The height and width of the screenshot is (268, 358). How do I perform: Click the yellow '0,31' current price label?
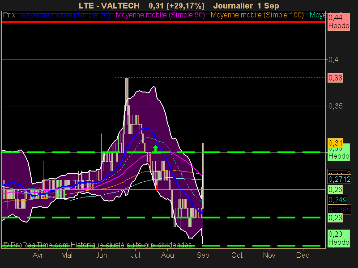click(x=335, y=143)
